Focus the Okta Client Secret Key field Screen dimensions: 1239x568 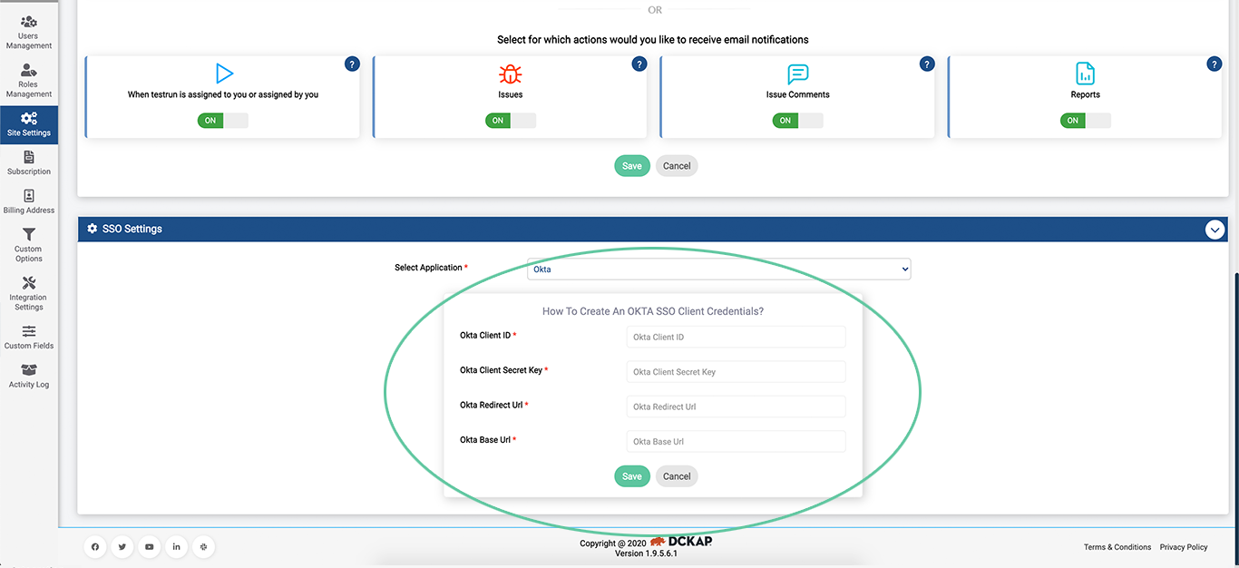point(736,372)
